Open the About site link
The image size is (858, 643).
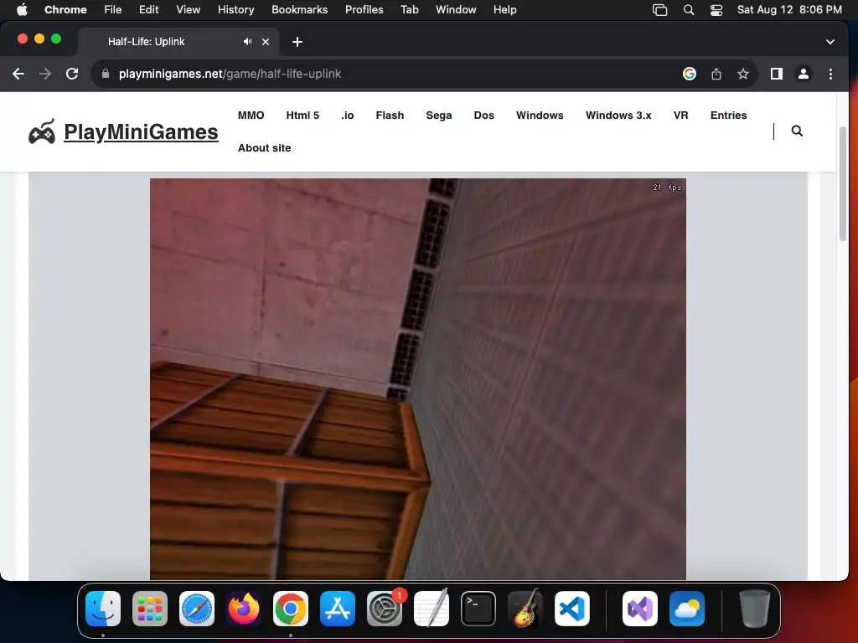(264, 148)
